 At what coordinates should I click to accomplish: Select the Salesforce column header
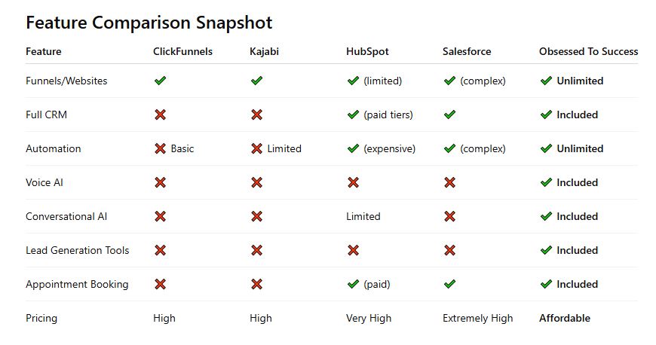tap(467, 51)
